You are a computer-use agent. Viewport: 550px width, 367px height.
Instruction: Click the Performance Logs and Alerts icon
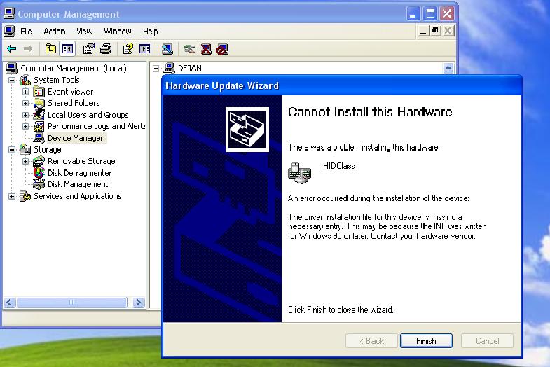pyautogui.click(x=39, y=126)
